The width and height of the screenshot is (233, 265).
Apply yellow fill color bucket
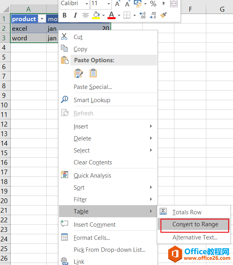(x=96, y=15)
